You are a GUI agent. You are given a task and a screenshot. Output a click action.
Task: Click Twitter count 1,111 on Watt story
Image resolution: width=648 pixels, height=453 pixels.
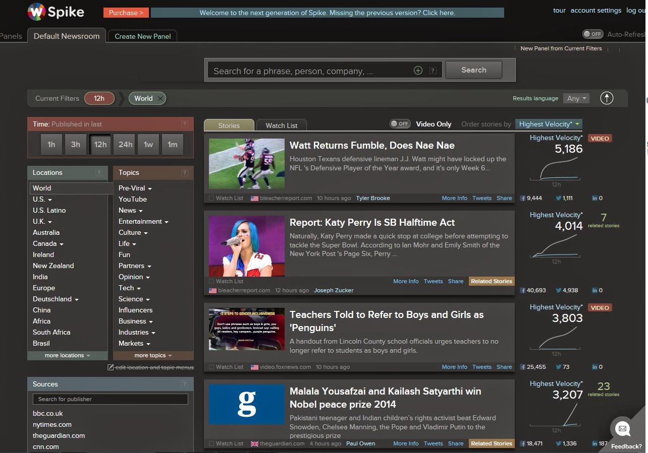click(x=564, y=198)
